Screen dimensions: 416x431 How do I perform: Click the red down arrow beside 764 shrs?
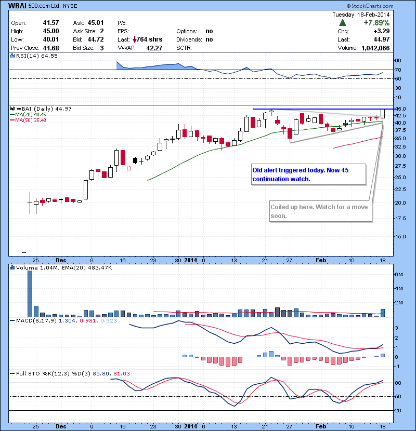coord(134,40)
